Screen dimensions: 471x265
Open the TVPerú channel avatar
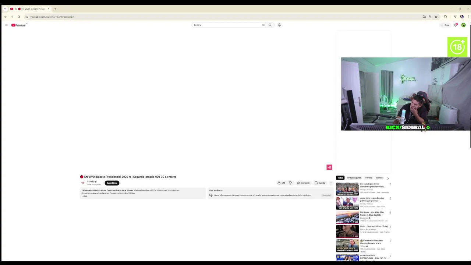83,183
